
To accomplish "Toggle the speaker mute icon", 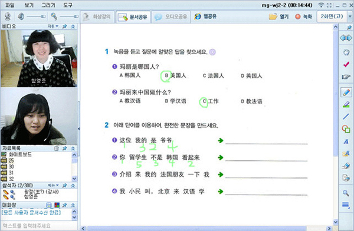I will [x=21, y=16].
